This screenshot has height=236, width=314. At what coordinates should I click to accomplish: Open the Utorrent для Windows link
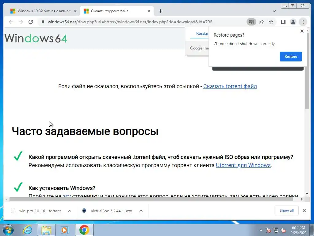243,165
